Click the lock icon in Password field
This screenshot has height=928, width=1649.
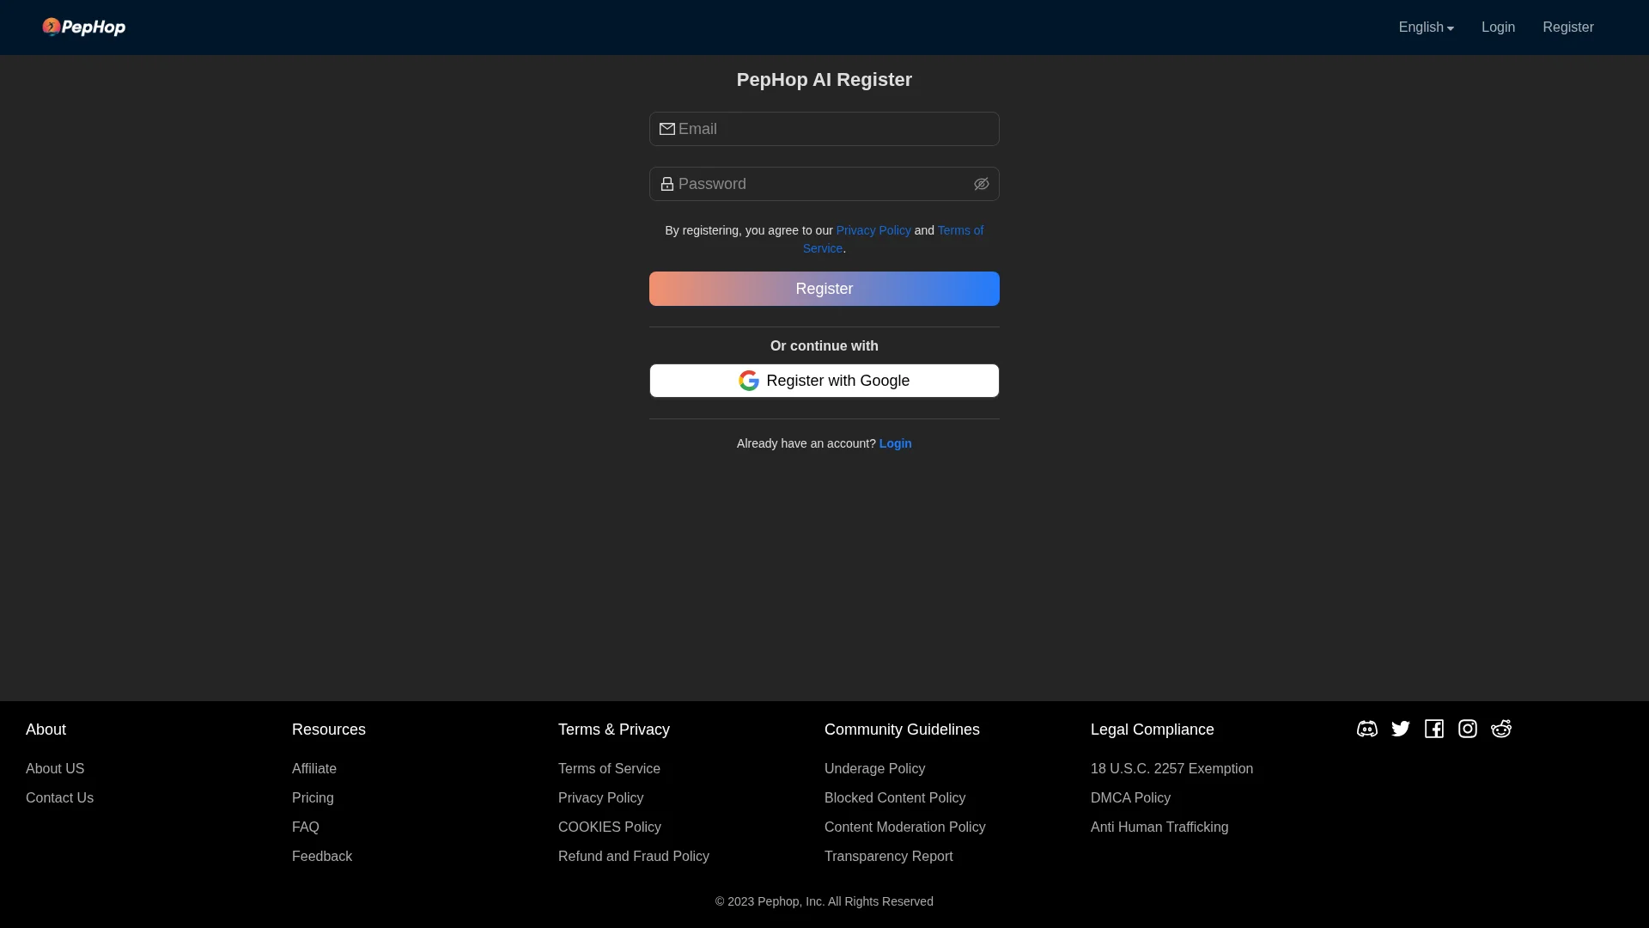pos(667,184)
